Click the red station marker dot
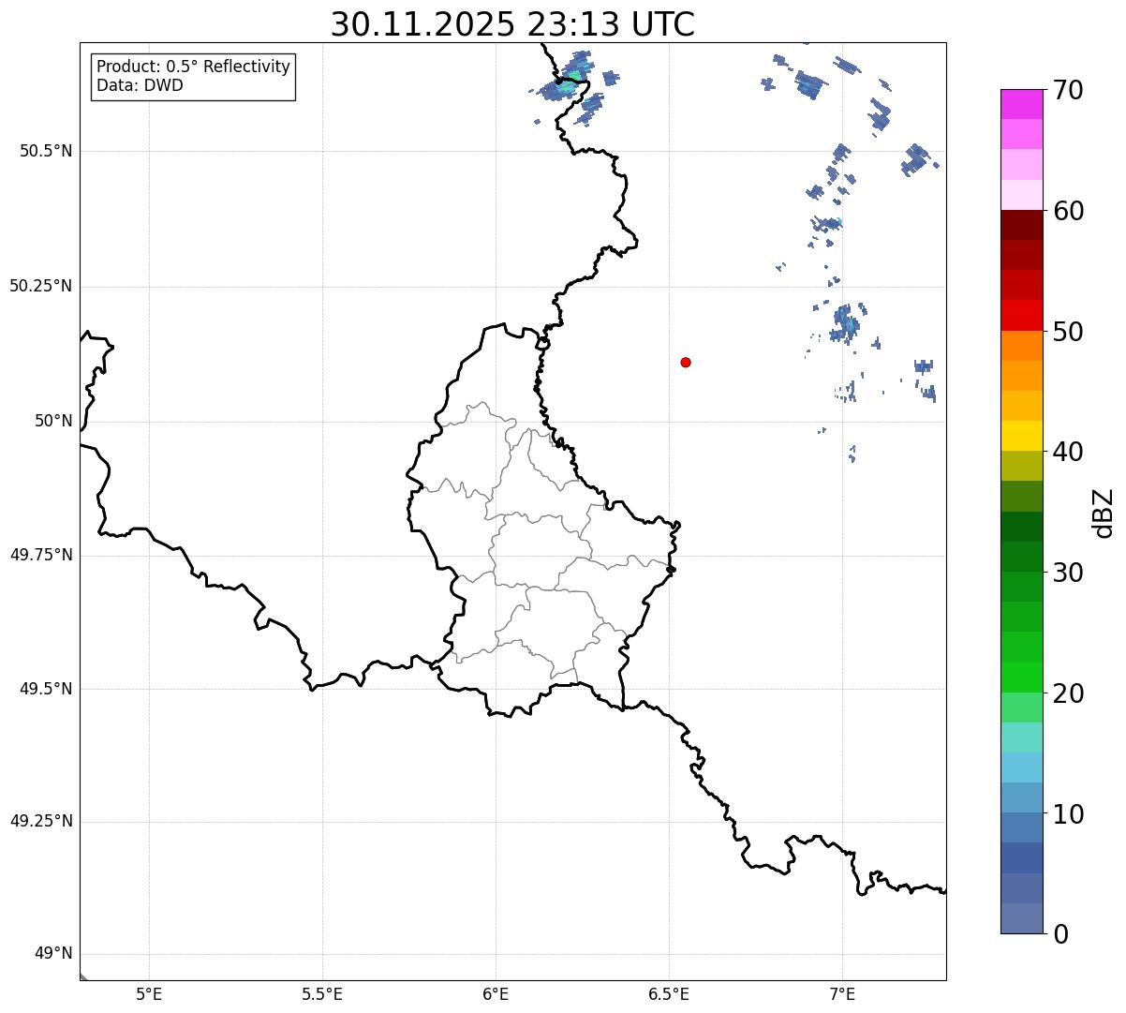This screenshot has width=1126, height=1013. pyautogui.click(x=686, y=362)
